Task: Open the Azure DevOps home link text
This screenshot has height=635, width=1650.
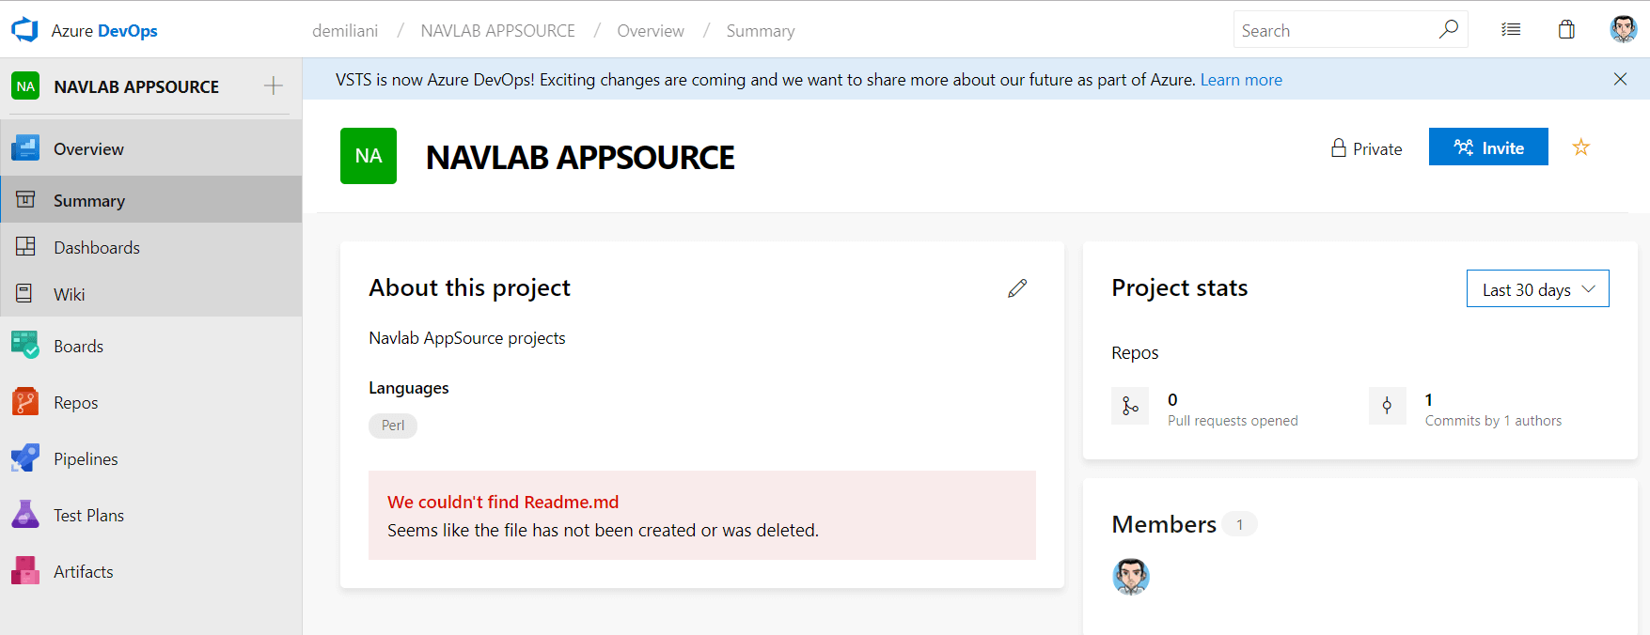Action: 104,31
